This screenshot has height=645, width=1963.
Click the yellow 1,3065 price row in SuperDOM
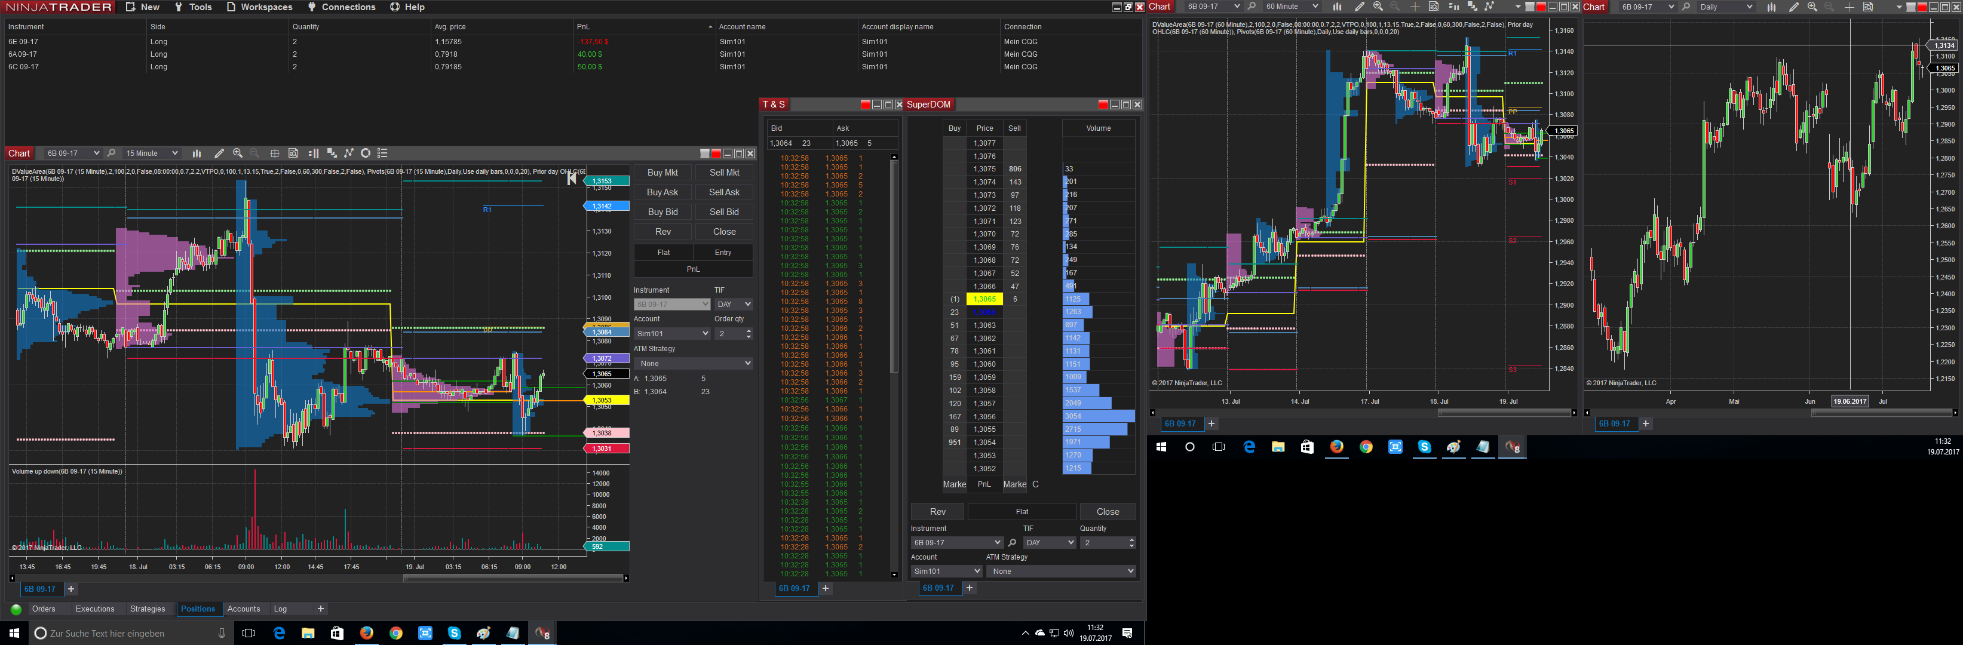[984, 299]
